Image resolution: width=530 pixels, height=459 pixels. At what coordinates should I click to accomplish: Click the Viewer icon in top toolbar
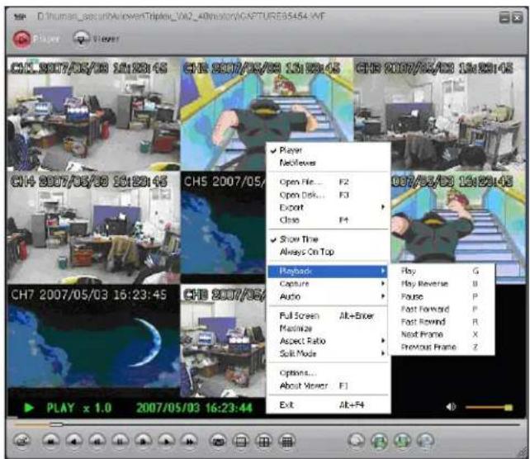click(81, 37)
